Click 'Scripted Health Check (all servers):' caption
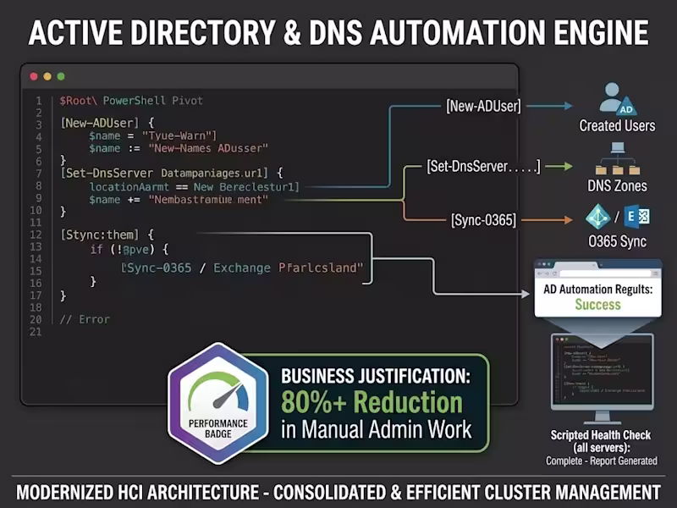 (601, 441)
